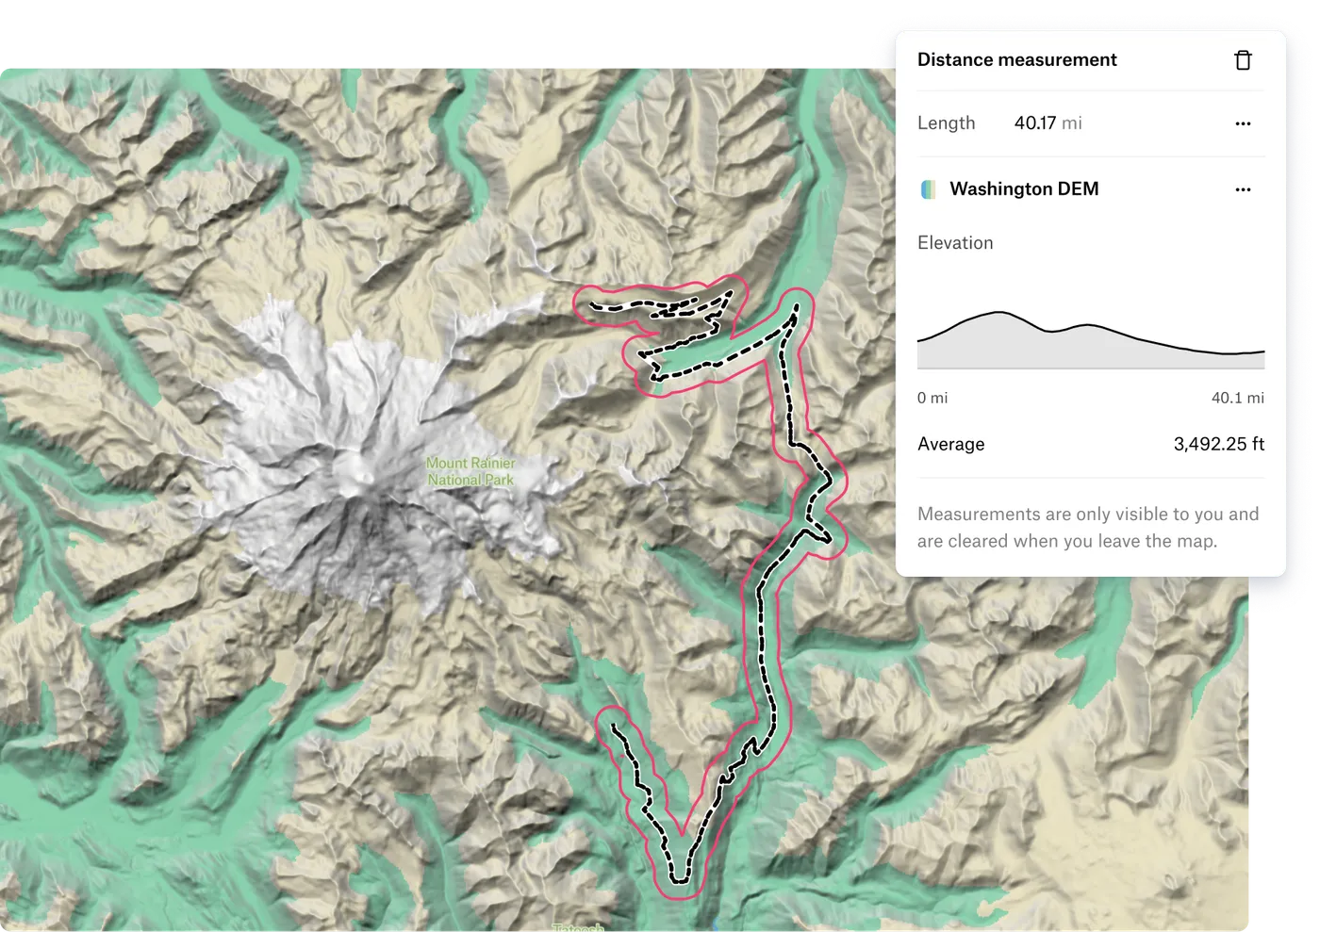Viewport: 1320px width, 932px height.
Task: Select the Washington DEM layer name
Action: point(1024,188)
